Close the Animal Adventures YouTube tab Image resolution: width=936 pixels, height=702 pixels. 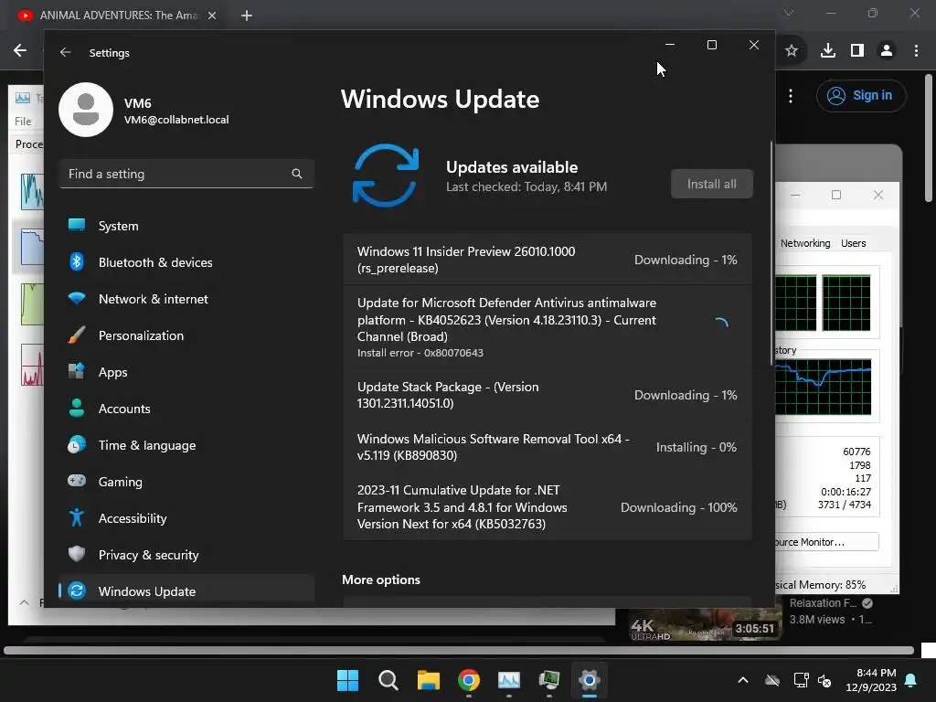tap(212, 16)
